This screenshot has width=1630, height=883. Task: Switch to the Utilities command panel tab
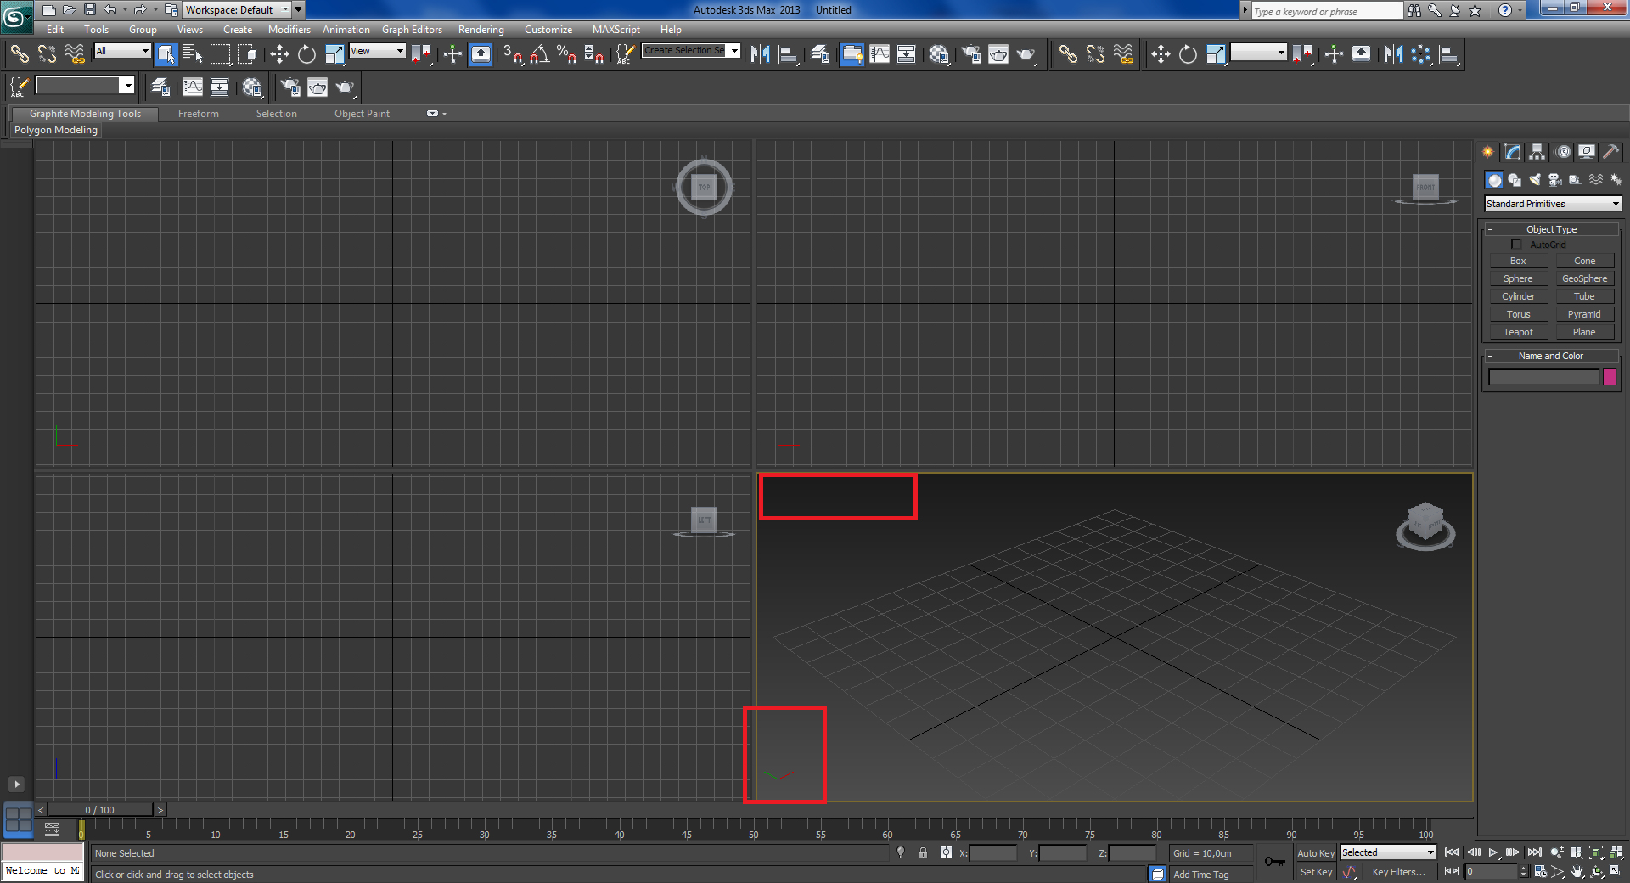(1610, 152)
